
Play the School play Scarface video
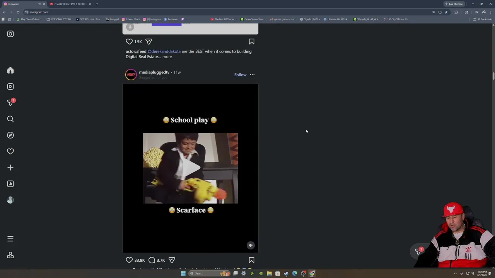[x=190, y=168]
